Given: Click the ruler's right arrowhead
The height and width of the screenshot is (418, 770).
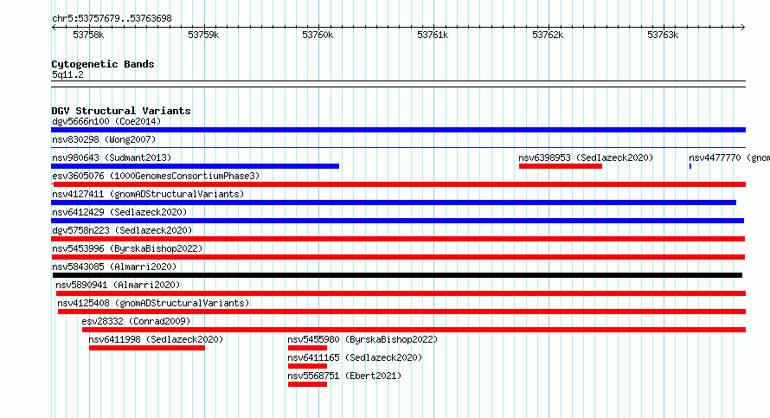Looking at the screenshot, I should pyautogui.click(x=743, y=28).
